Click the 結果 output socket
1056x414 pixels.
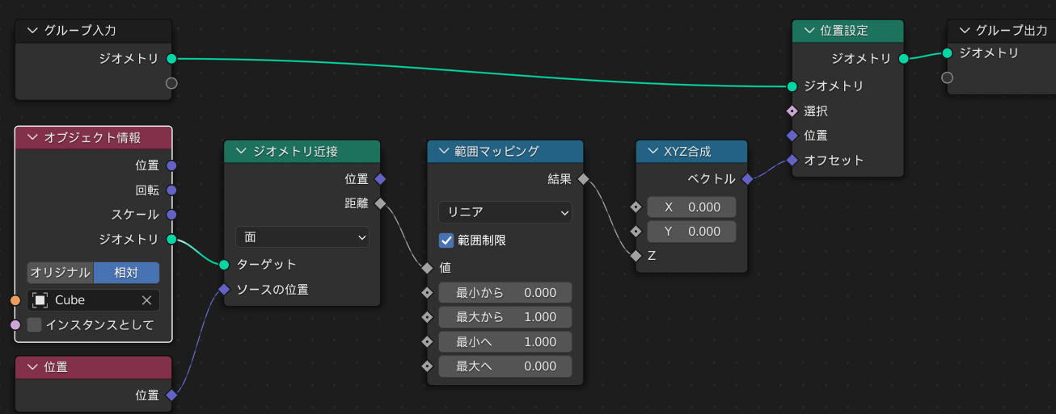(583, 179)
